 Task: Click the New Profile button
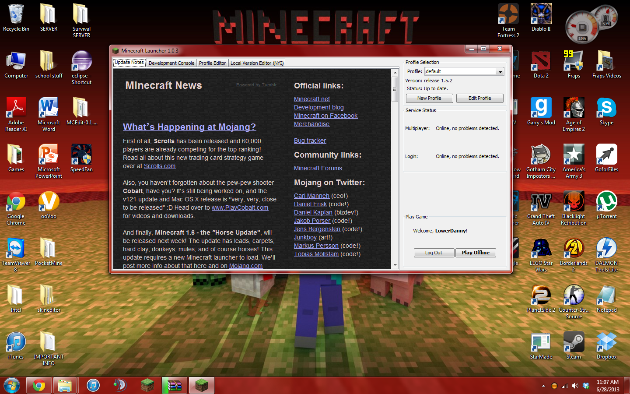click(x=429, y=98)
